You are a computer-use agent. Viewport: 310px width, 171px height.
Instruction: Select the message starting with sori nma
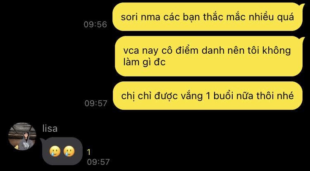207,17
